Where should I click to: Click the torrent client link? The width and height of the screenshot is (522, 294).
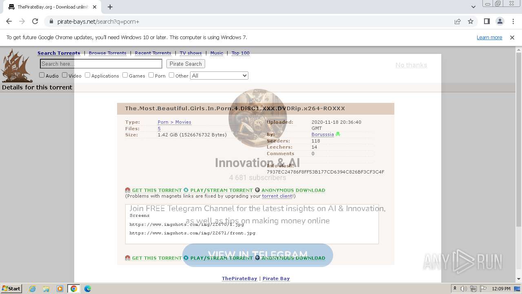[277, 196]
